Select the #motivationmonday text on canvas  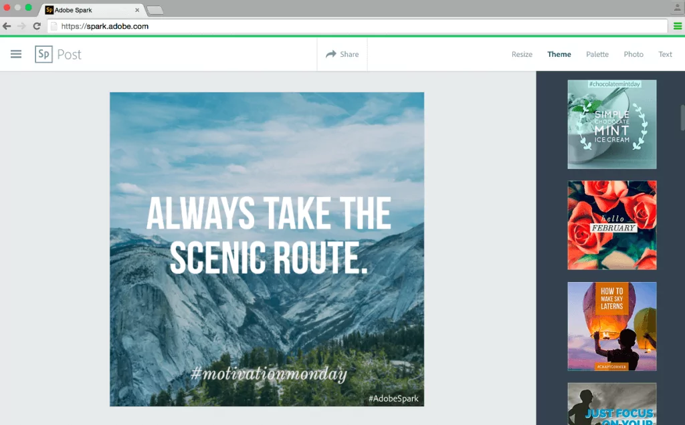click(x=269, y=374)
